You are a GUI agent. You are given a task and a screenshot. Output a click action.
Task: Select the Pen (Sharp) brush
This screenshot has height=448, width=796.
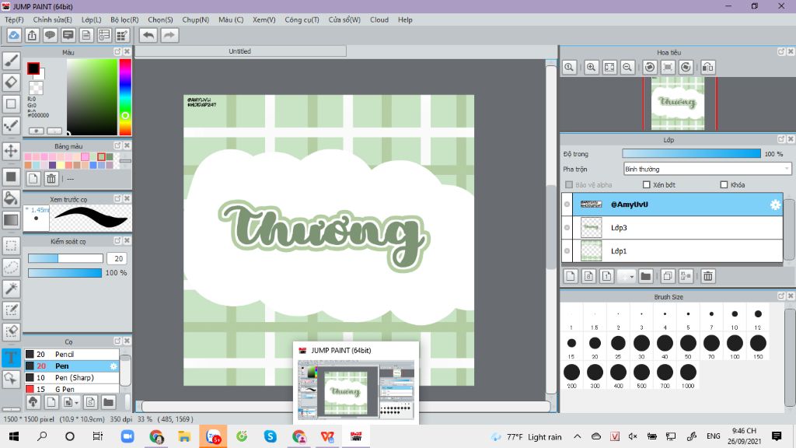(72, 377)
